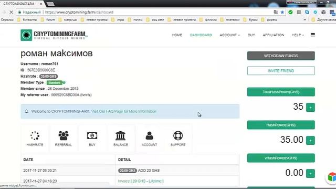Open the Referral people icon

pos(63,135)
